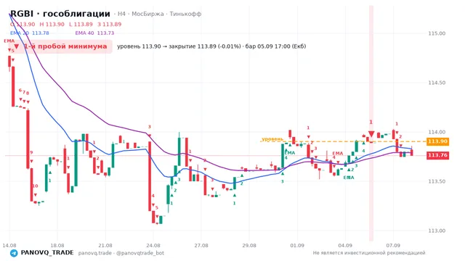This screenshot has height=261, width=465.
Task: Click the "L 113.89" low value
Action: [81, 24]
